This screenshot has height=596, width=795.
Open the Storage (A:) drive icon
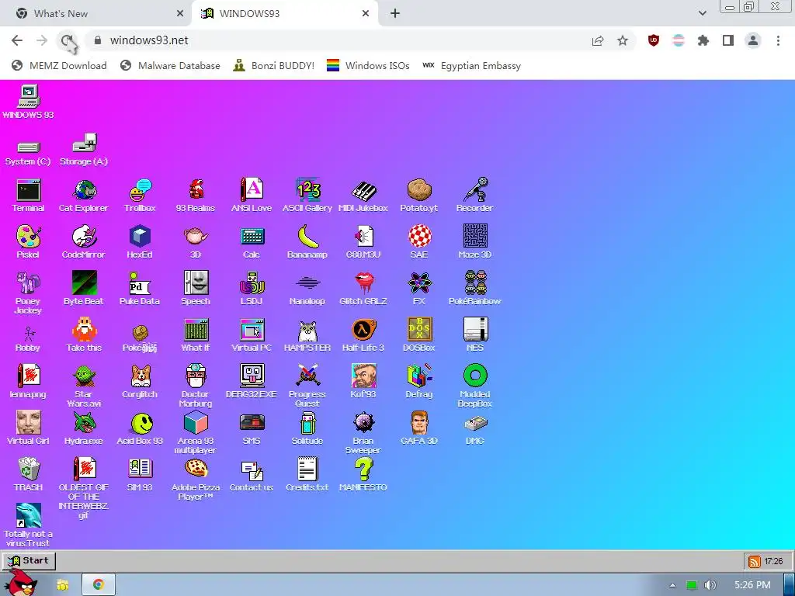(x=84, y=150)
